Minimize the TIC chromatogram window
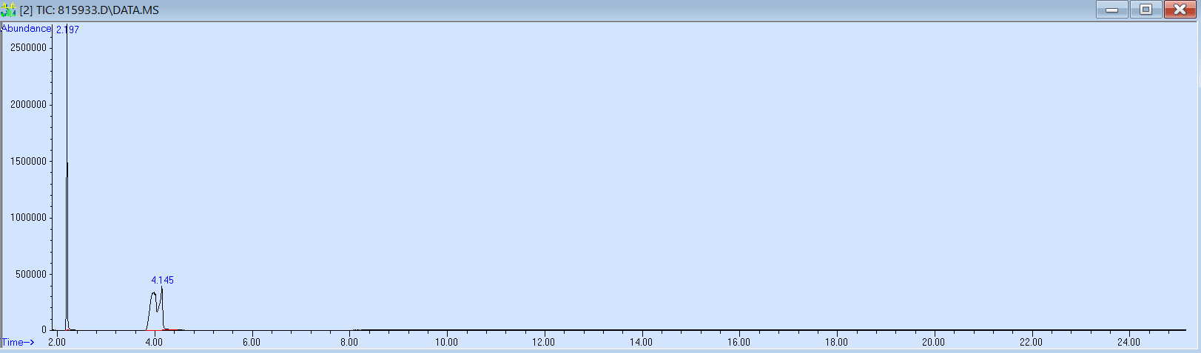Screen dimensions: 1201x353 click(x=1111, y=10)
